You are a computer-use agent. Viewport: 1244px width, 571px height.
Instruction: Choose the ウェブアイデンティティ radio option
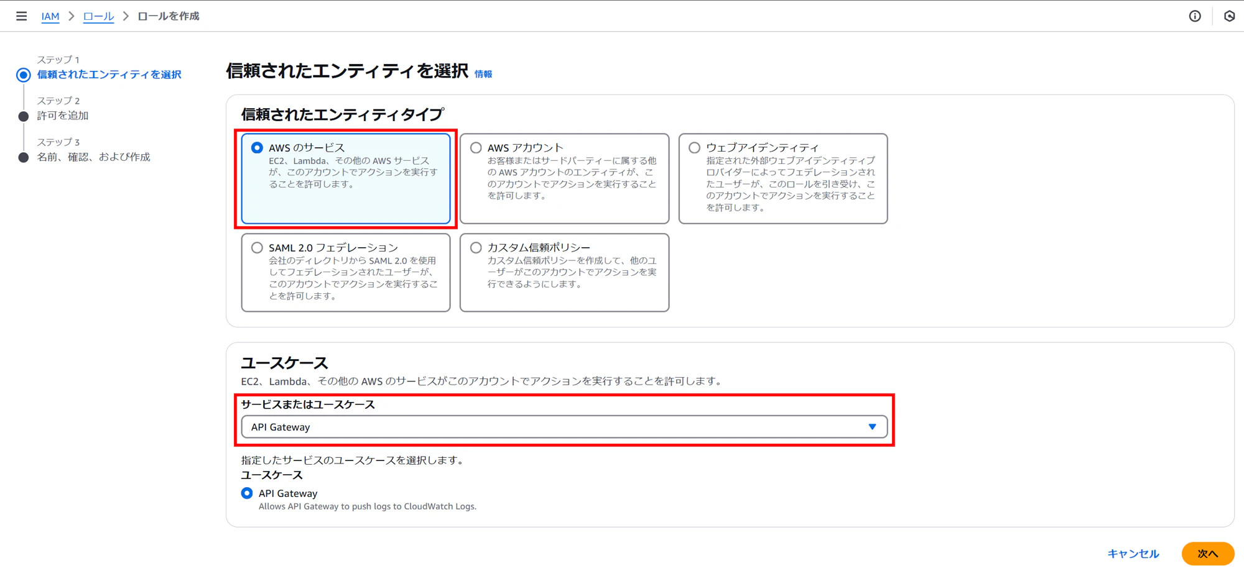(694, 148)
